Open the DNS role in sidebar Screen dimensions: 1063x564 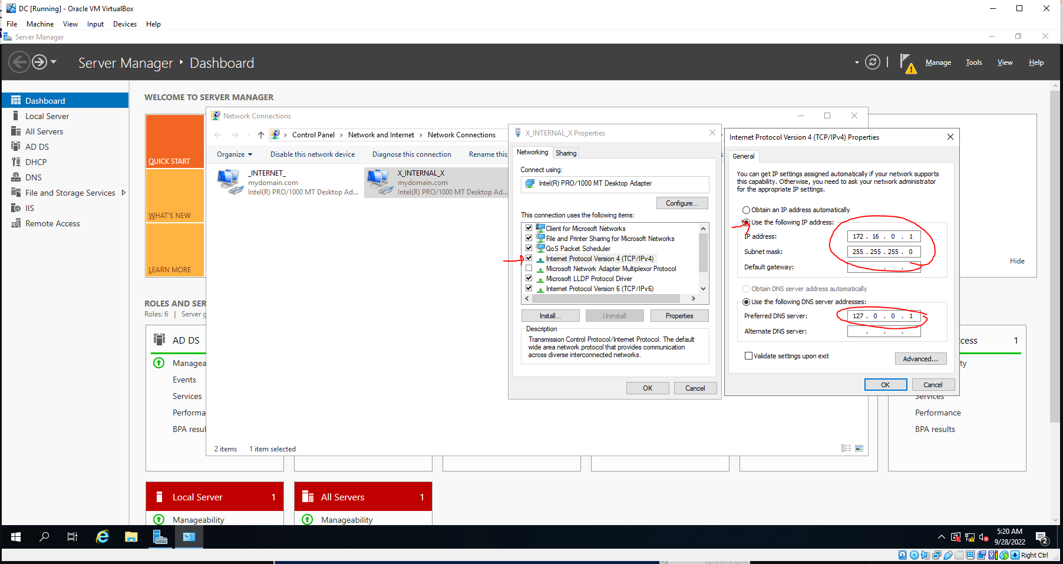point(34,177)
